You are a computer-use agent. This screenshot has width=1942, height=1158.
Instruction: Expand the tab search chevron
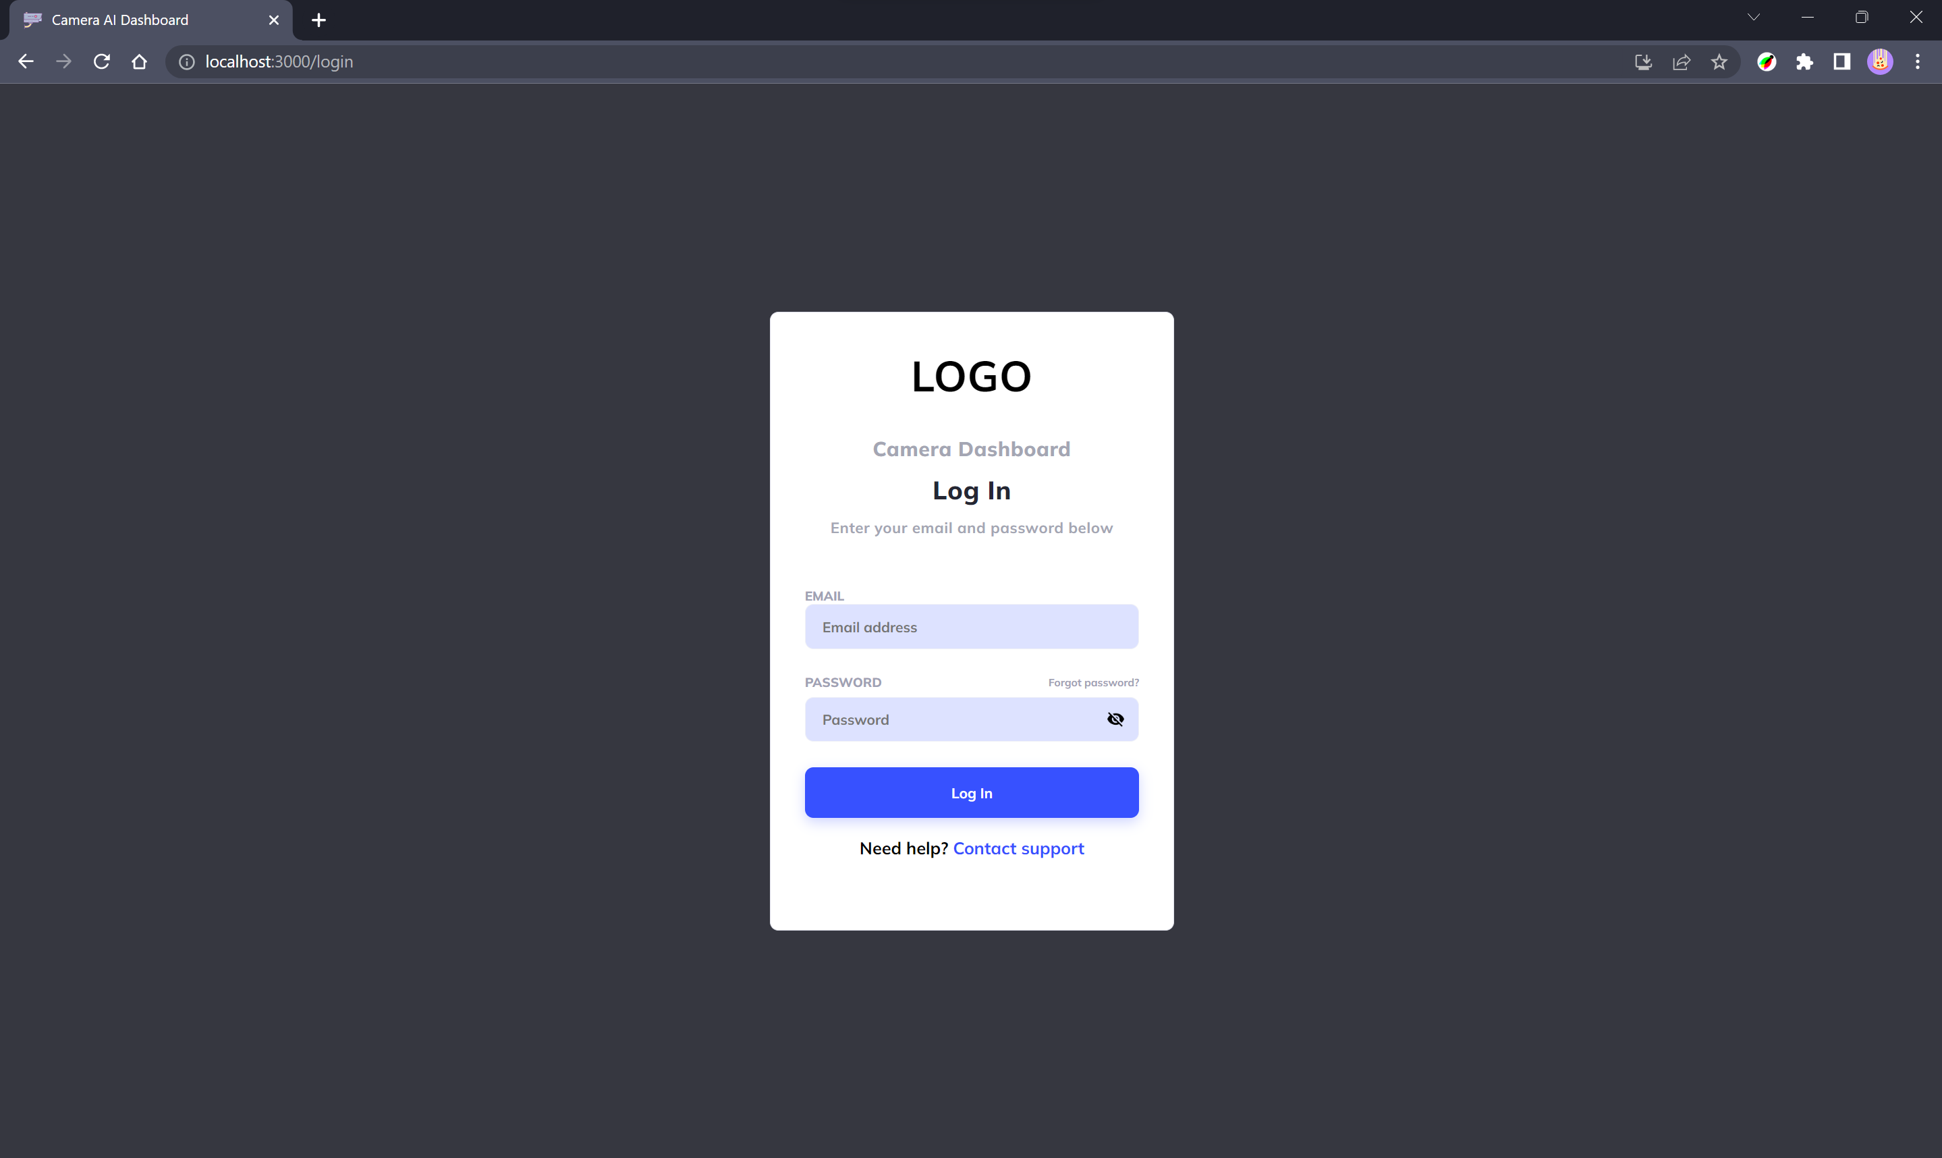click(x=1753, y=17)
